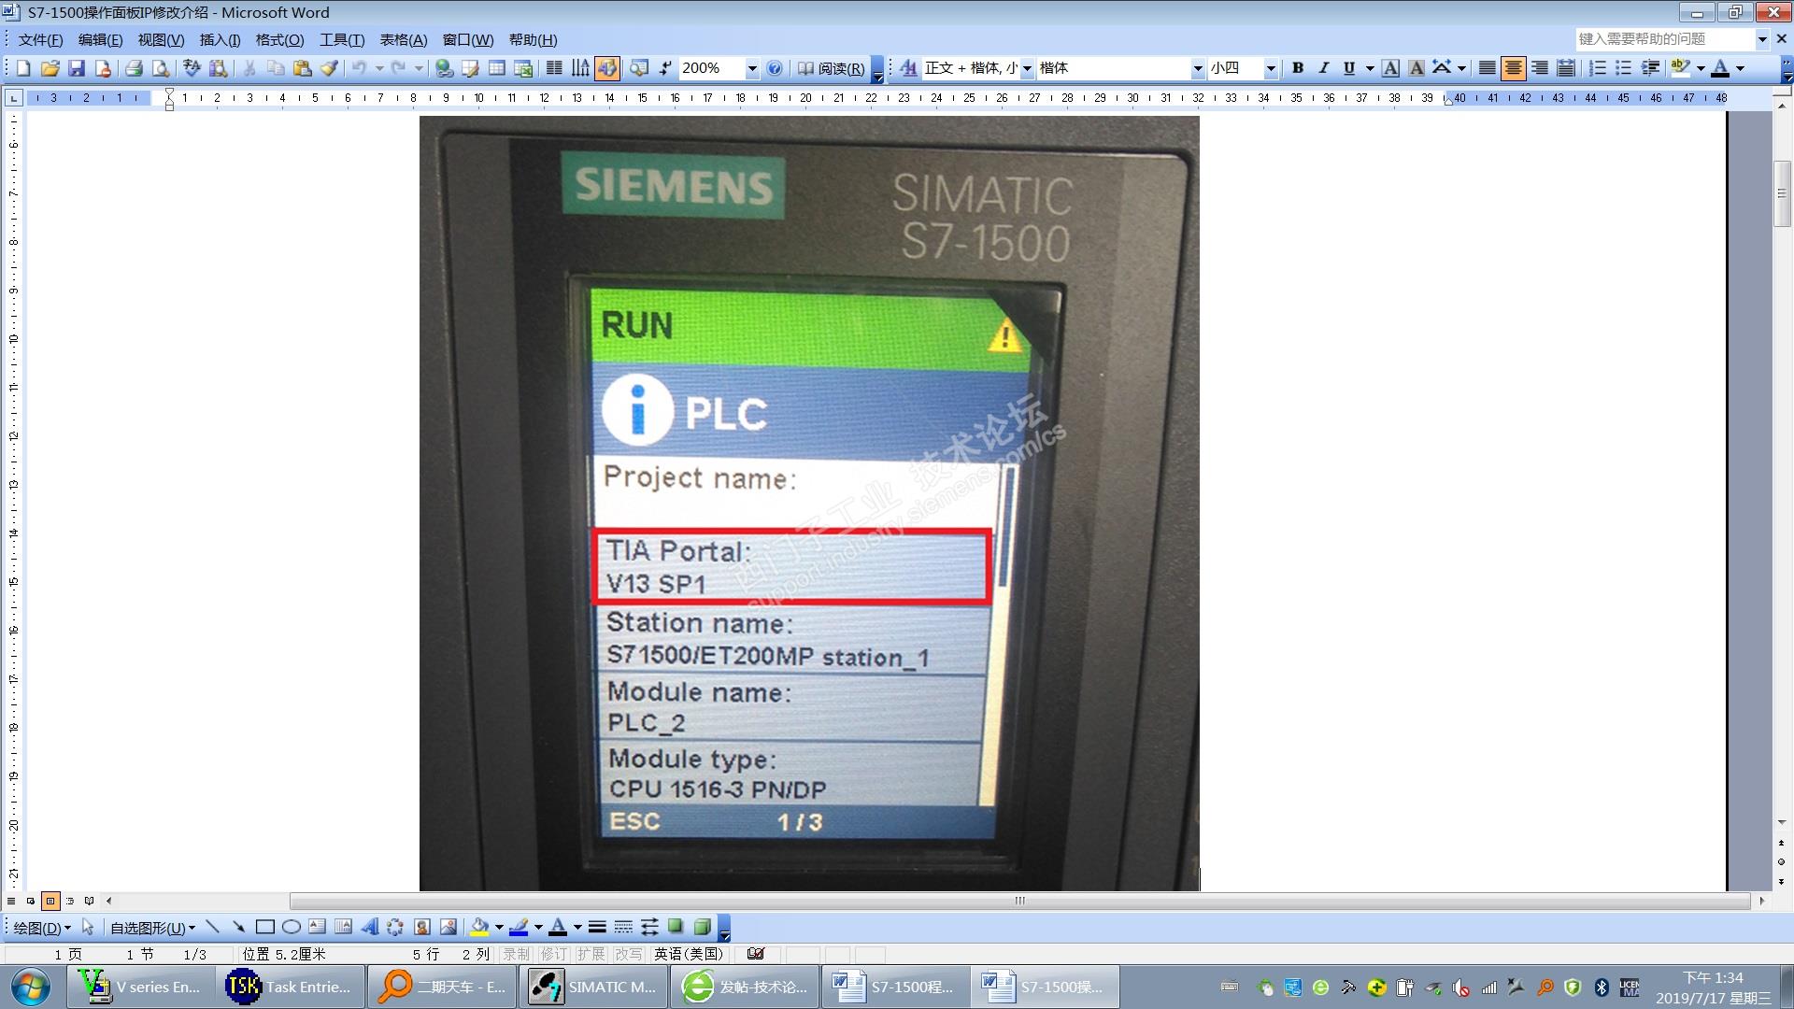The width and height of the screenshot is (1794, 1009).
Task: Select the Rectangle drawing tool
Action: (x=265, y=927)
